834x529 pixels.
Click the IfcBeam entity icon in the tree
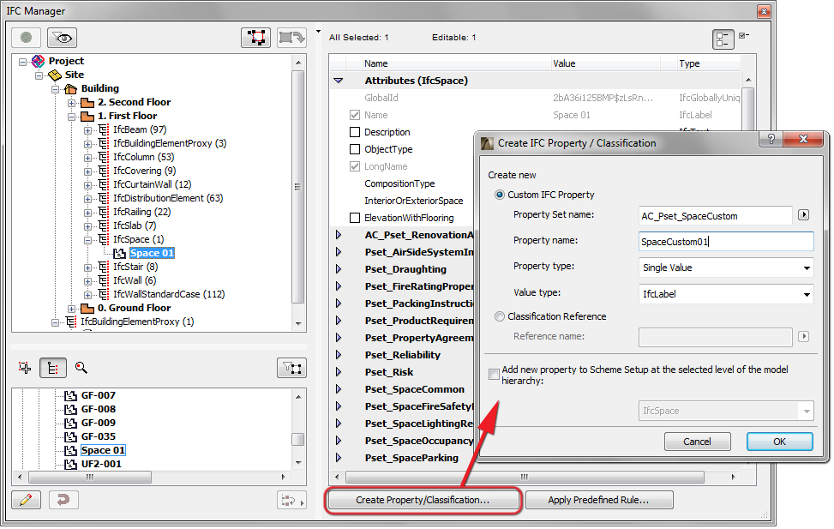point(104,129)
